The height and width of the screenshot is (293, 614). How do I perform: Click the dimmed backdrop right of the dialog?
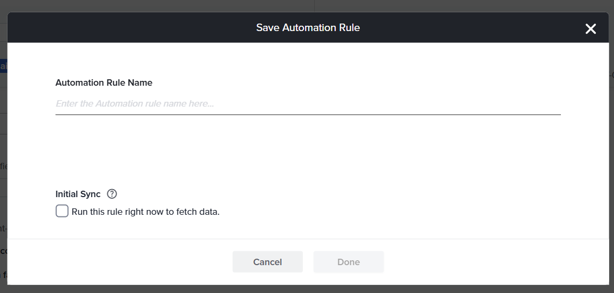point(610,161)
